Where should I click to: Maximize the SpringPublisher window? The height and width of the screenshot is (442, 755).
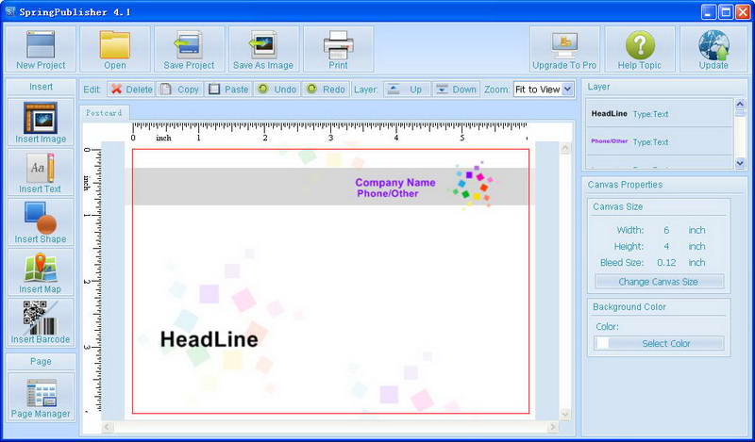726,11
